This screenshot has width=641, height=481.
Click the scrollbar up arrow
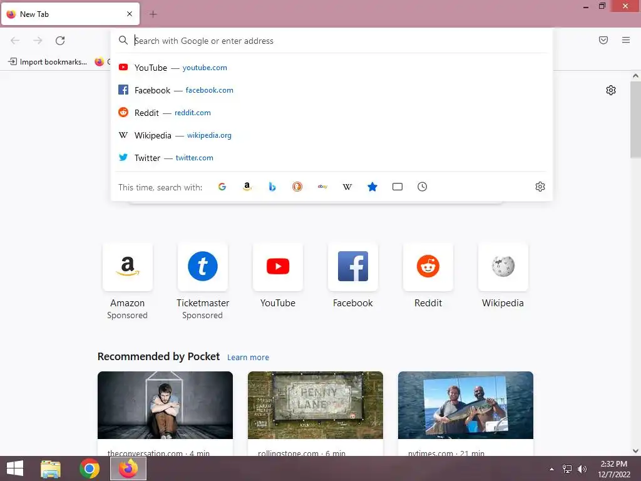click(635, 76)
